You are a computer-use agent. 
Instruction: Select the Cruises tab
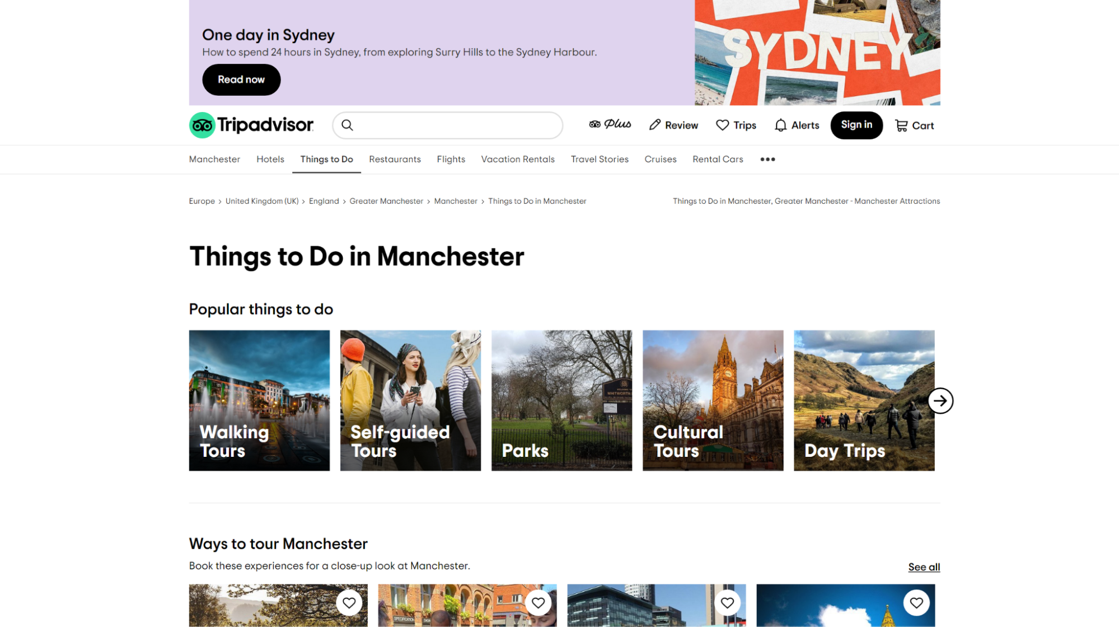click(661, 159)
